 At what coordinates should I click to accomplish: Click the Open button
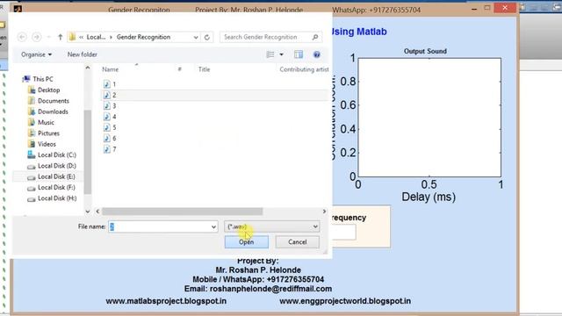click(246, 242)
